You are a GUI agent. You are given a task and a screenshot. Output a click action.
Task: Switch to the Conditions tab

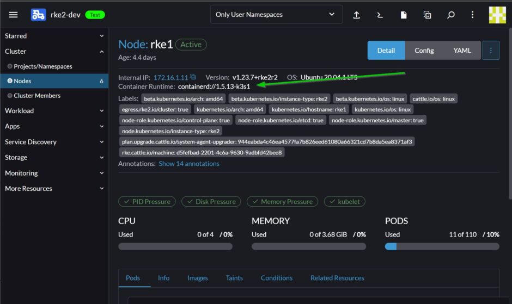tap(276, 278)
